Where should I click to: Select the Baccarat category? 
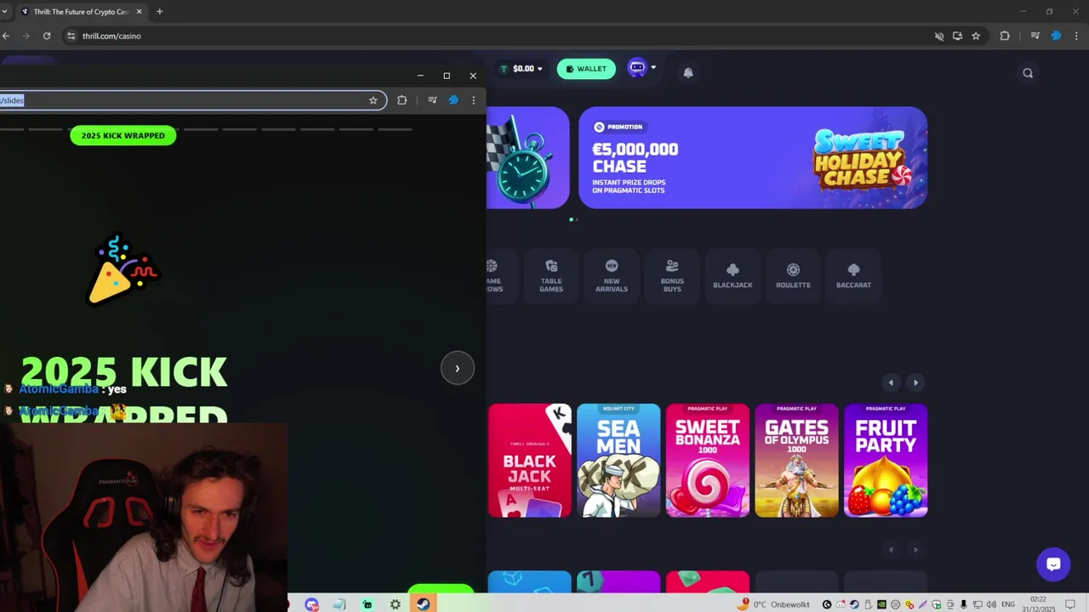tap(853, 275)
